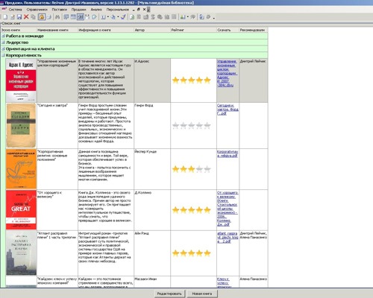Screen dimensions: 373x298
Task: Open the 'Справочники' menu
Action: tap(37, 10)
